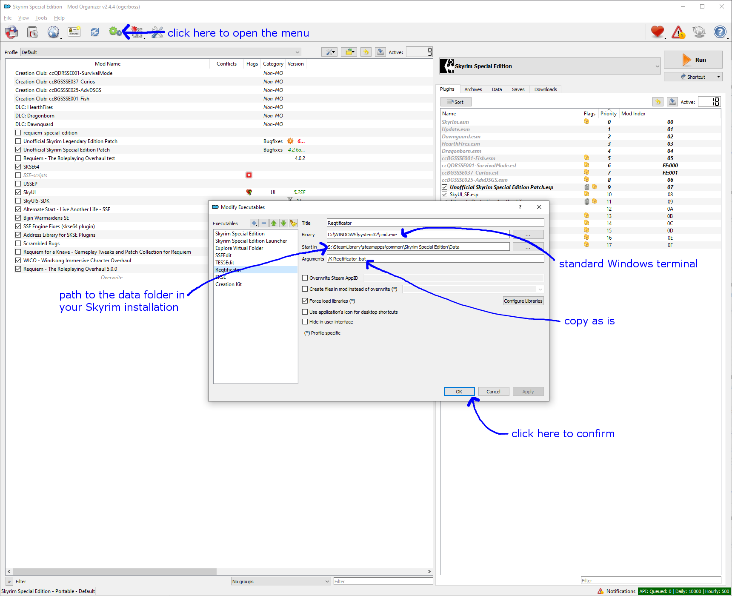
Task: Move executable down with green arrow
Action: [x=283, y=223]
